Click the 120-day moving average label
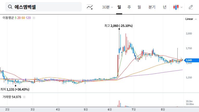199x112 pixels. point(28,18)
